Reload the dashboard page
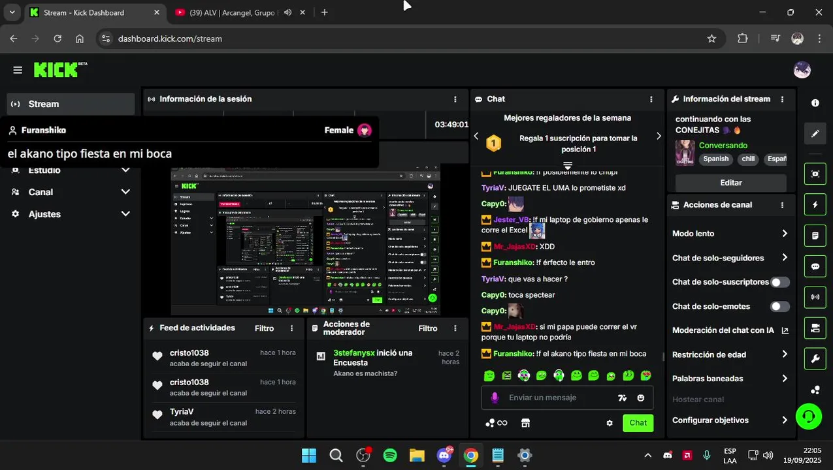This screenshot has height=470, width=833. (x=57, y=39)
